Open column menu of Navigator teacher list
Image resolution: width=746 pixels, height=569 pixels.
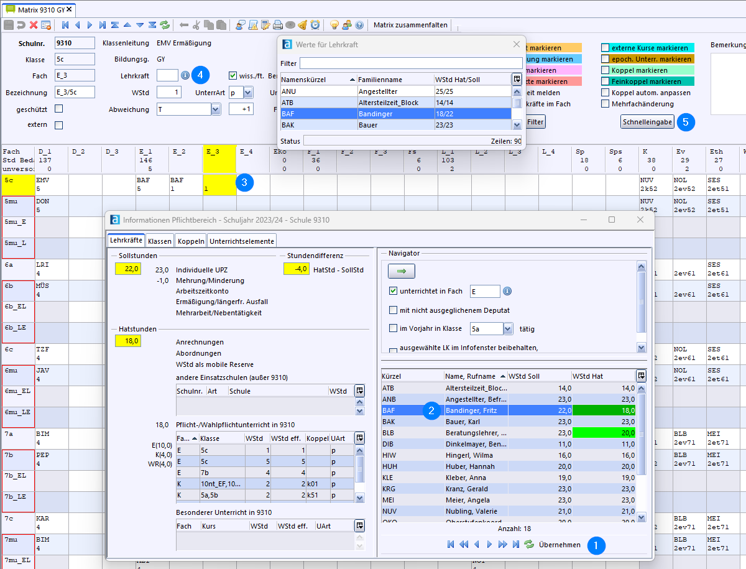(641, 376)
